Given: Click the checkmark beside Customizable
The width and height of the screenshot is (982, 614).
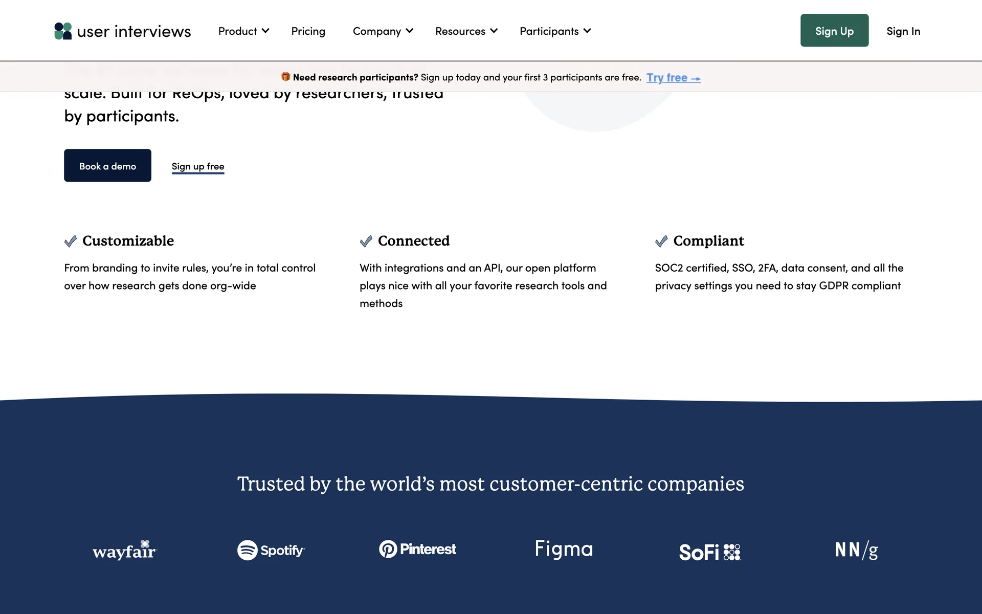Looking at the screenshot, I should coord(71,241).
